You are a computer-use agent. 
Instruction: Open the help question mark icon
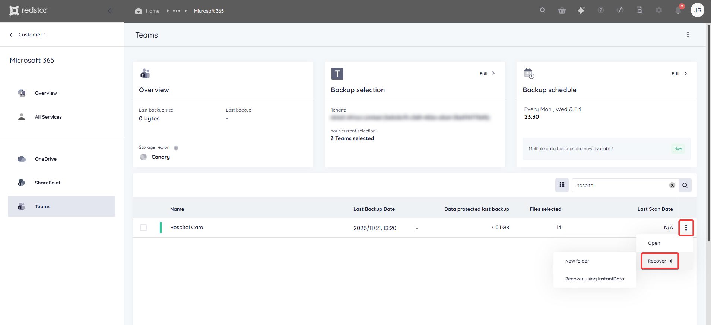(601, 10)
